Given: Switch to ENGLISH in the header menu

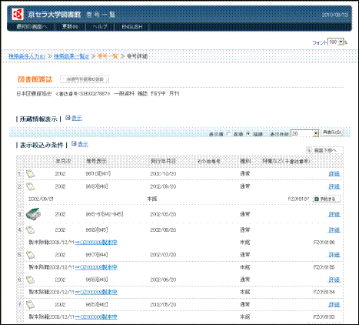Looking at the screenshot, I should coord(132,27).
